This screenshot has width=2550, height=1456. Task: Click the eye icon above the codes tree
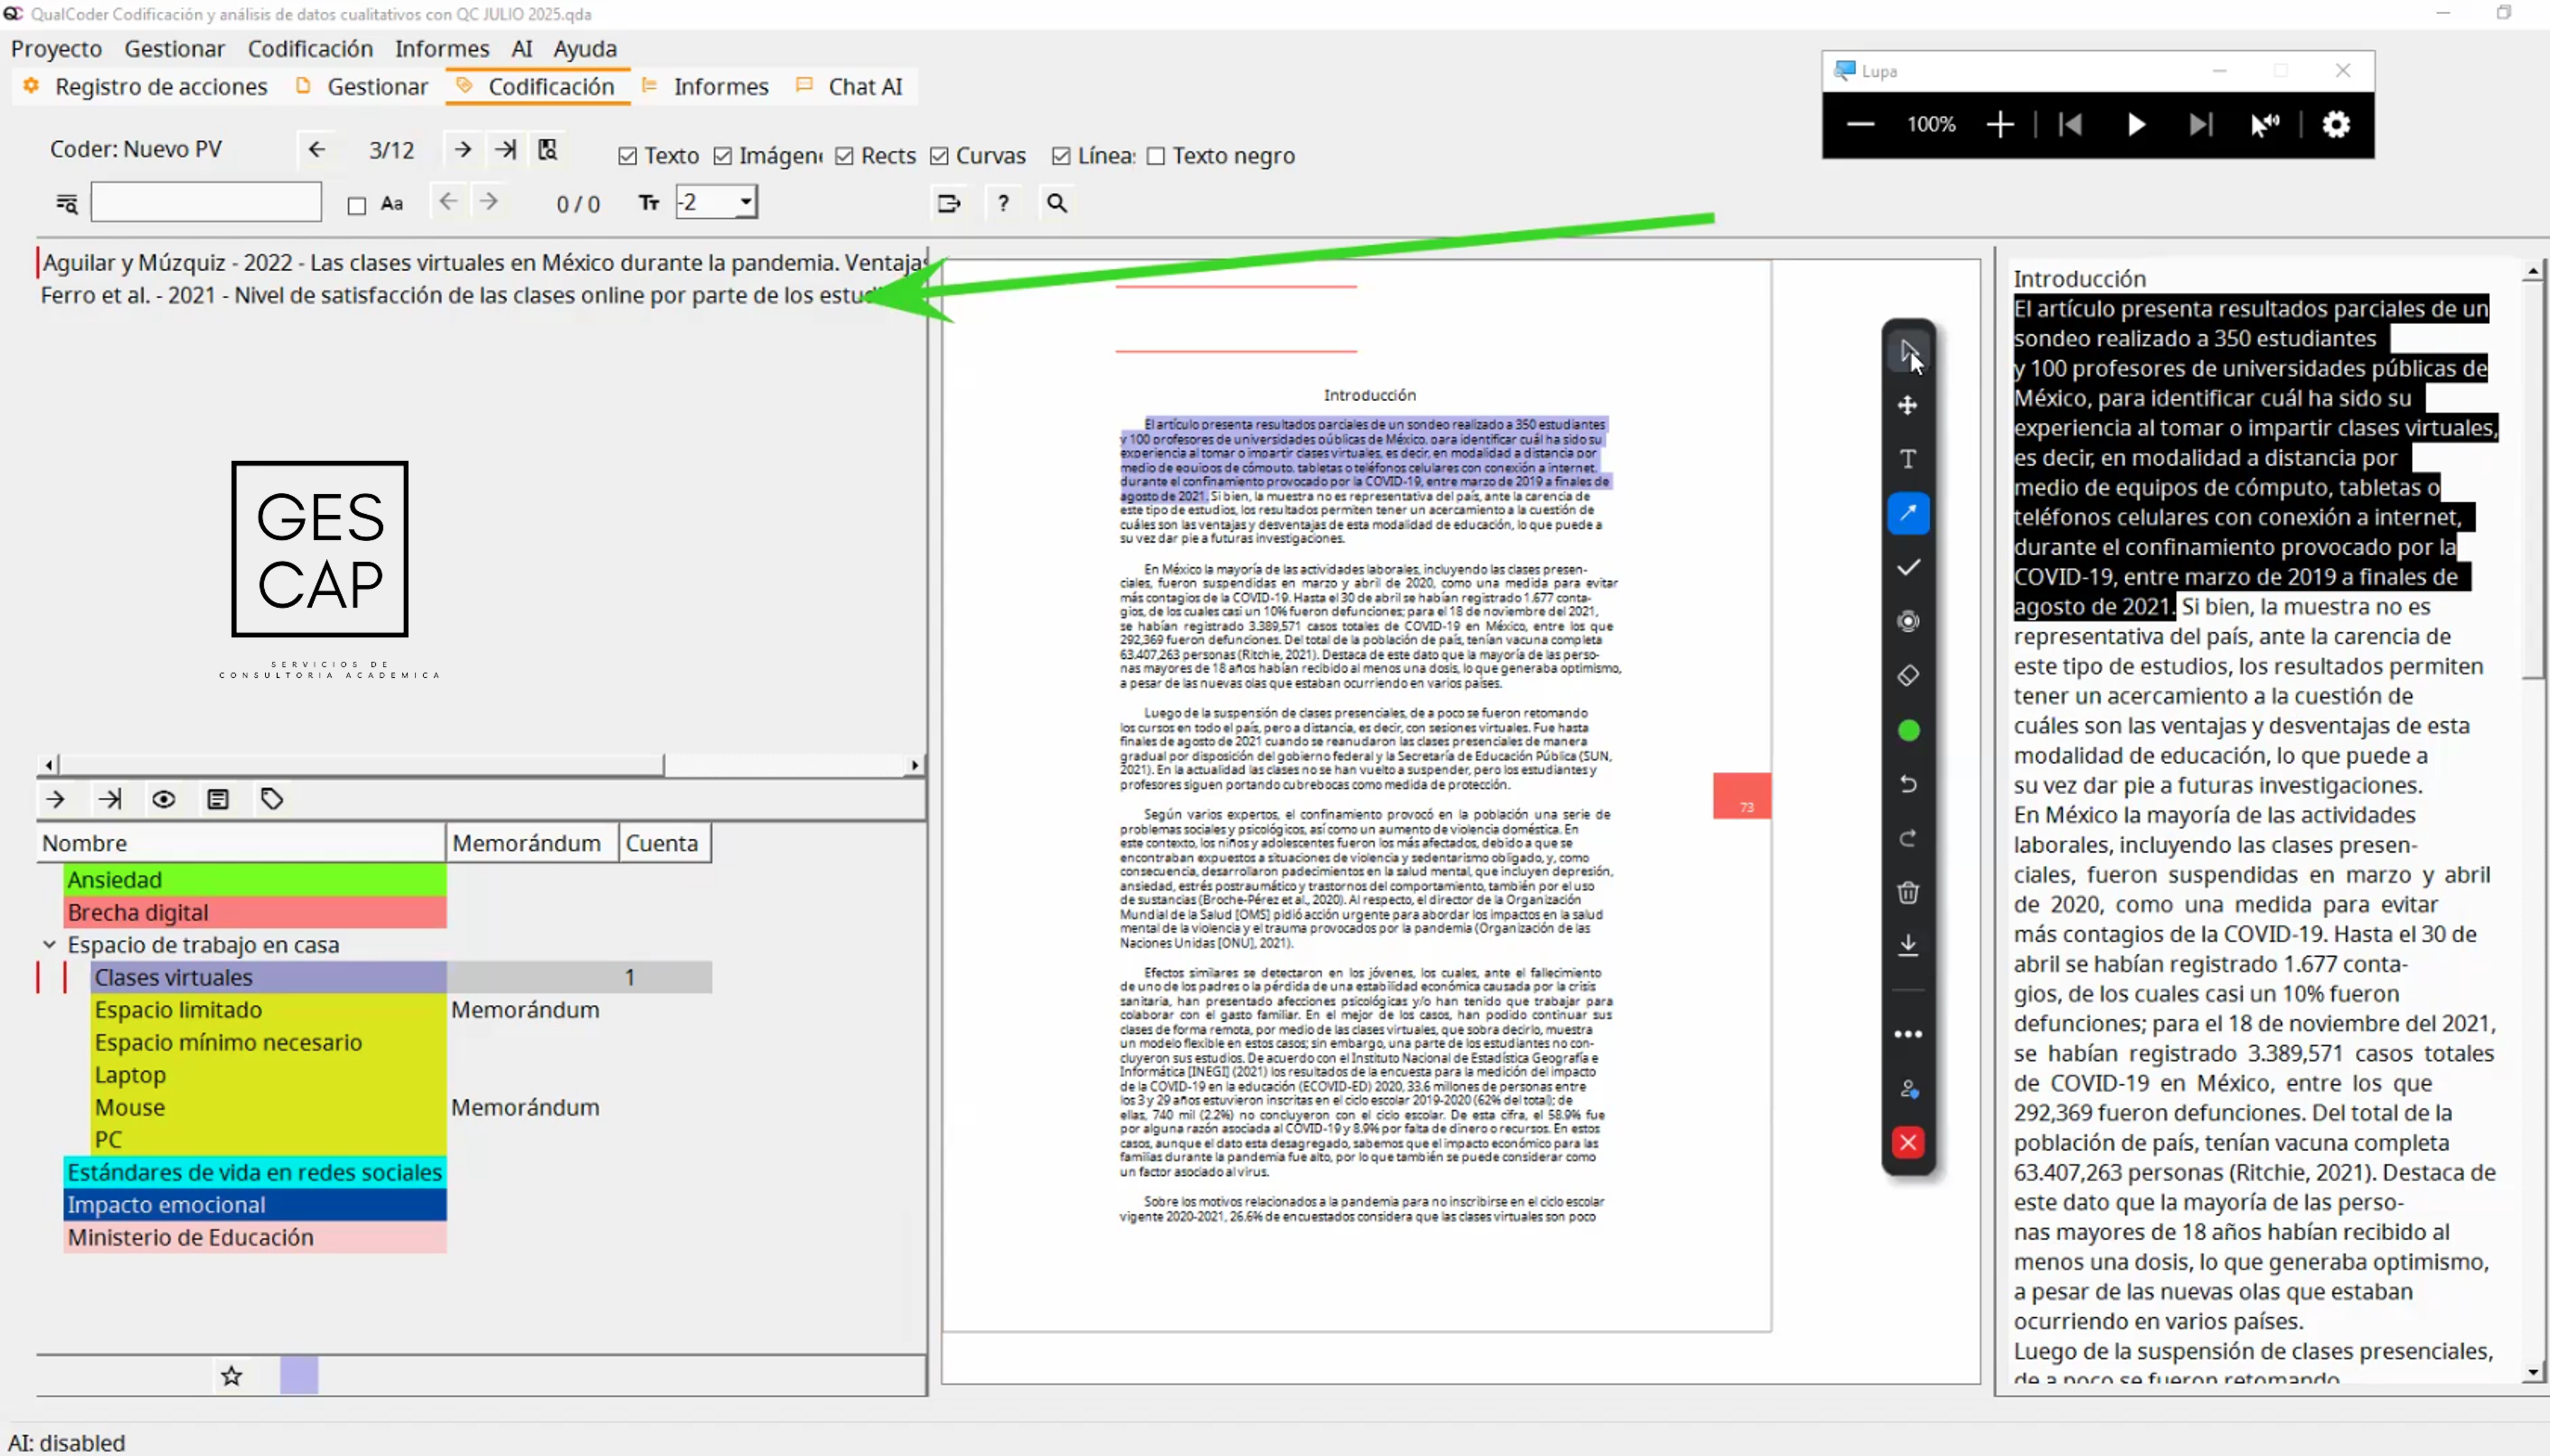pyautogui.click(x=164, y=799)
